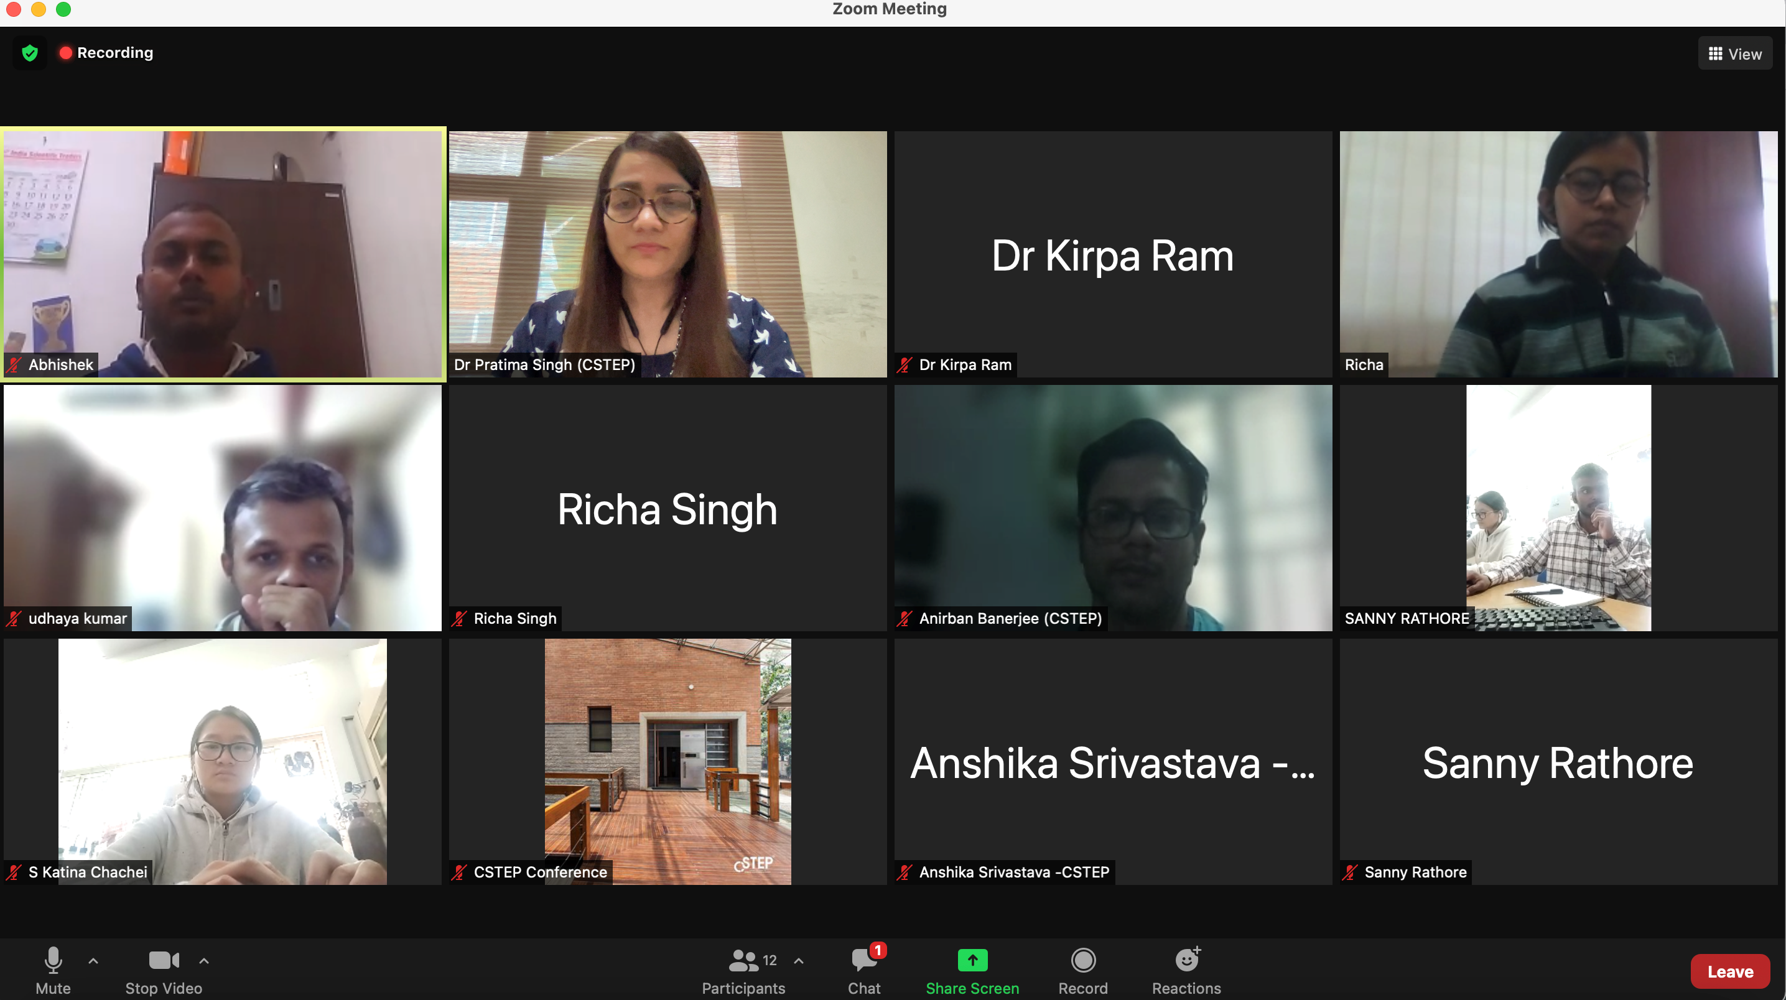Click the Record circle icon
Screen dimensions: 1786x1000
1082,960
